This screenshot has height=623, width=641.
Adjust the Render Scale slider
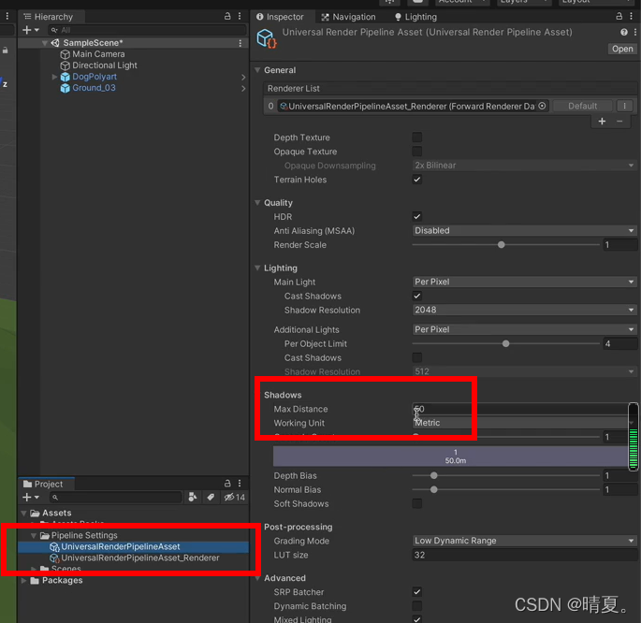coord(502,245)
